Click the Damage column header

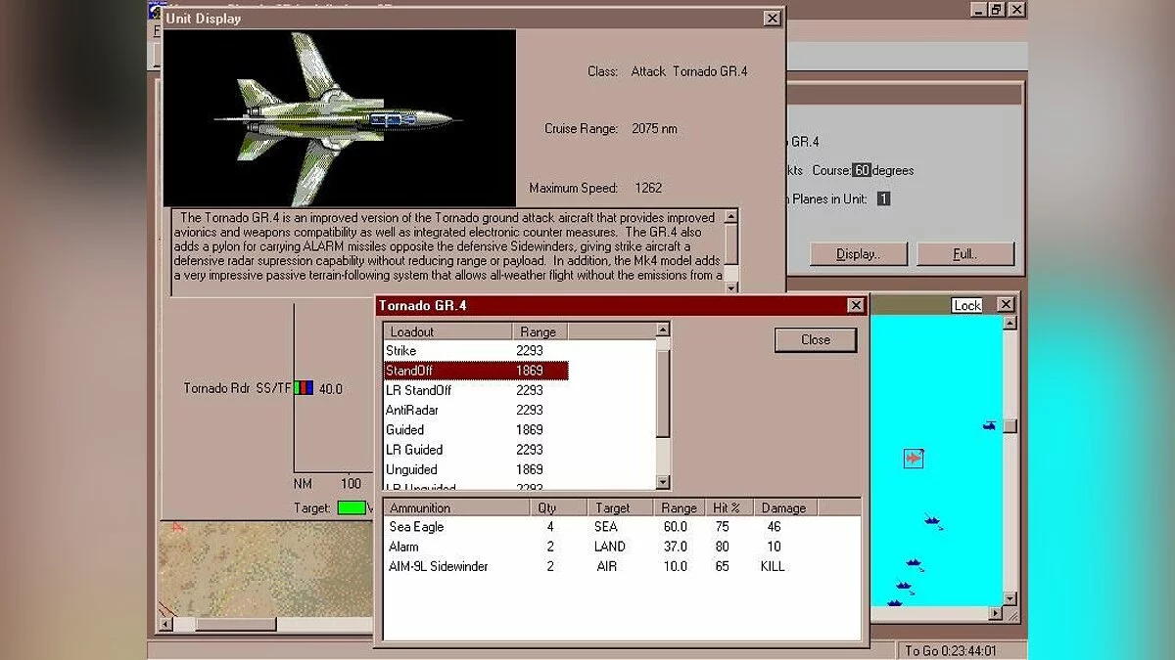pos(784,507)
